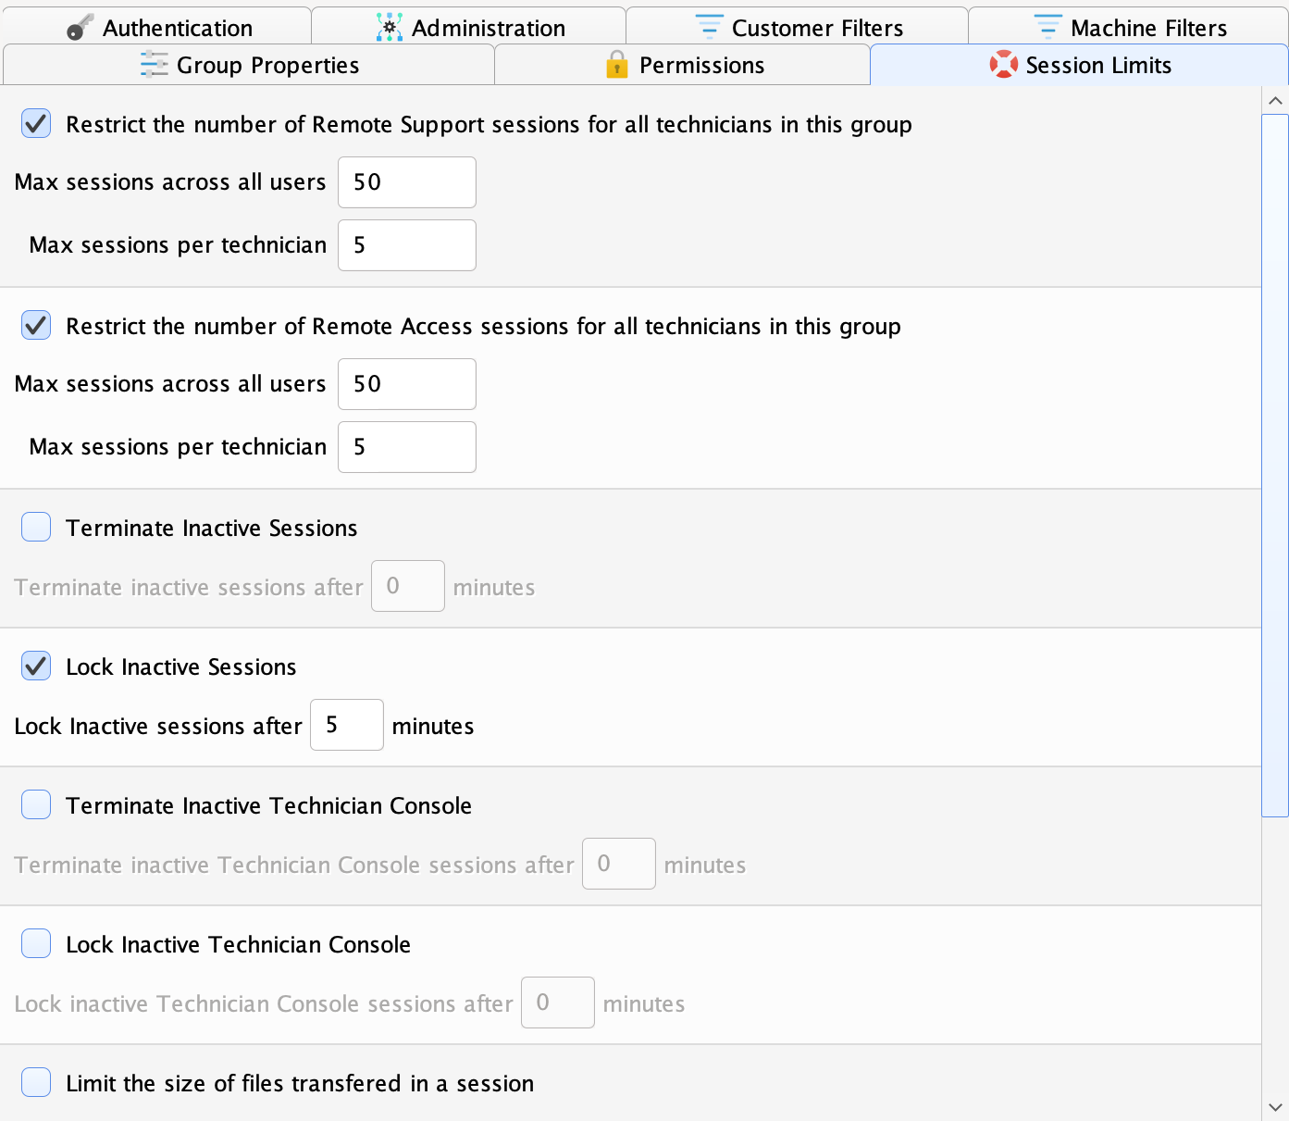Click the vertical scrollbar thumb

[x=1275, y=466]
